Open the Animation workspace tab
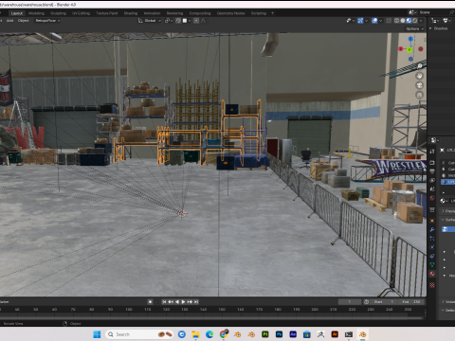This screenshot has width=455, height=341. click(152, 13)
